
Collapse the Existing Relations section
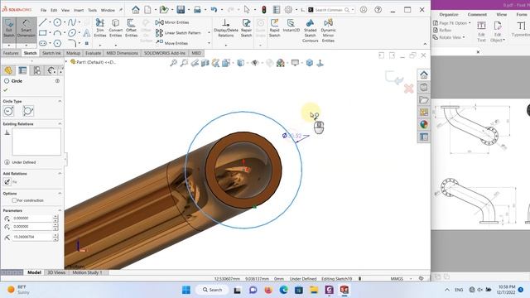pyautogui.click(x=60, y=123)
